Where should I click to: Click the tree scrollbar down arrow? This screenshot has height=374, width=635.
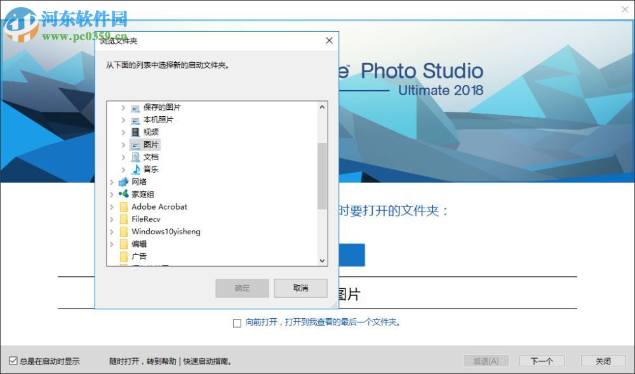[322, 261]
